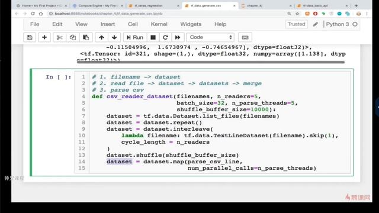Open the Insert menu
Screen dimensions: 379x213
(x=108, y=24)
